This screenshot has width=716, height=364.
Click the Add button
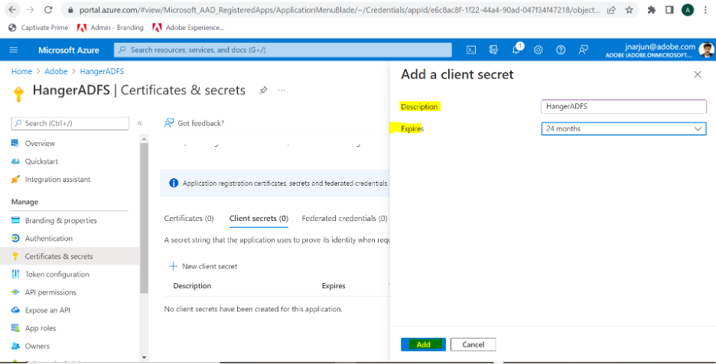tap(423, 344)
